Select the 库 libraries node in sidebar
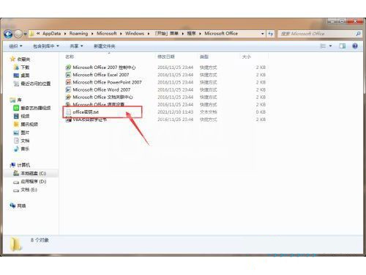Viewport: 366px width, 275px height. point(19,100)
